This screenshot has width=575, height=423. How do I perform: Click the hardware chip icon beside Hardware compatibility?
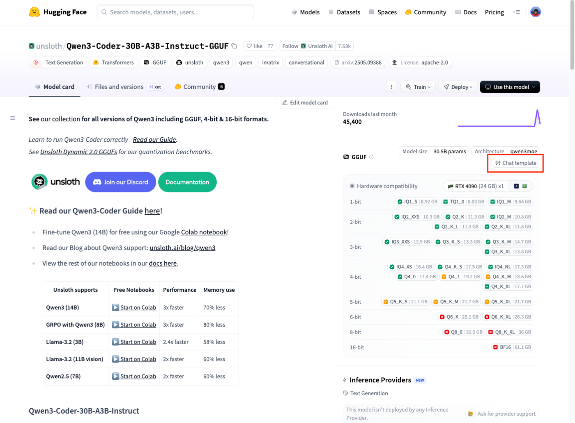tap(352, 186)
